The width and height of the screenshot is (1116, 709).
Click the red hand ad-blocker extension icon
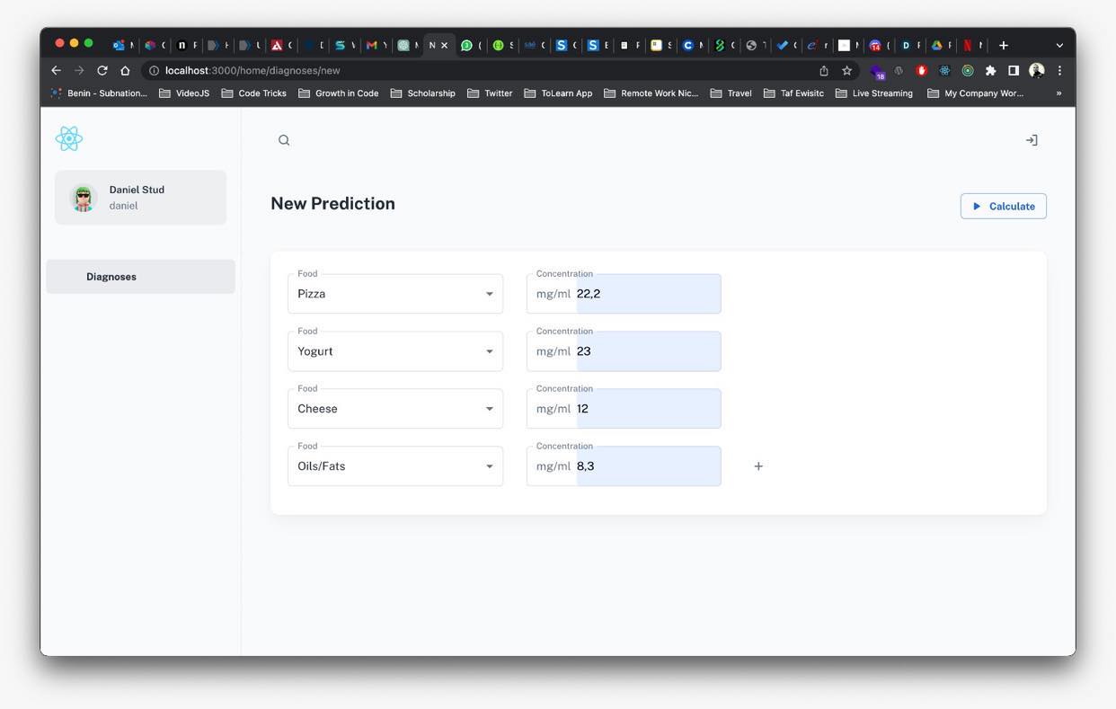(x=921, y=70)
